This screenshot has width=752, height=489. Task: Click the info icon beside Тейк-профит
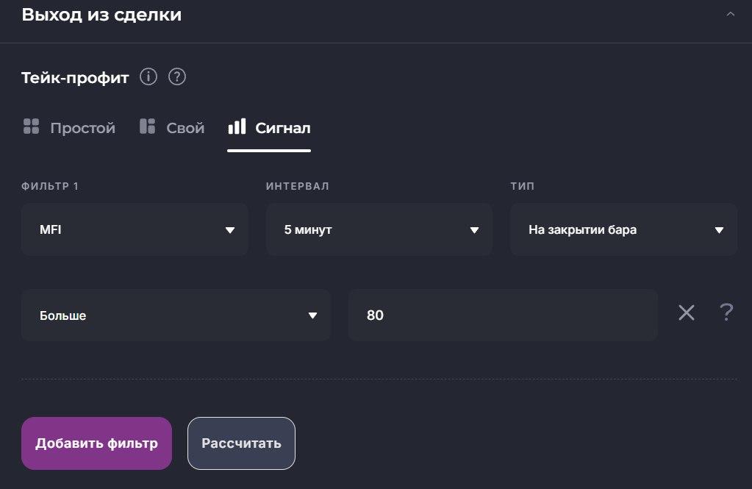pyautogui.click(x=148, y=76)
